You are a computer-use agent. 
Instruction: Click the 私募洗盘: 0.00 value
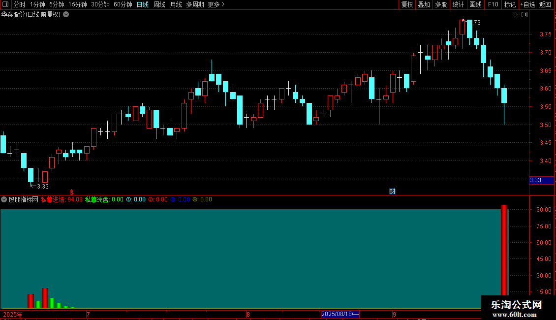pyautogui.click(x=104, y=199)
